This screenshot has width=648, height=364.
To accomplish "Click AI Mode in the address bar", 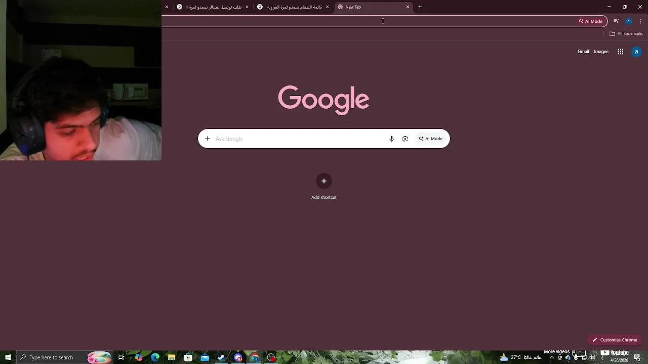I will pyautogui.click(x=591, y=21).
